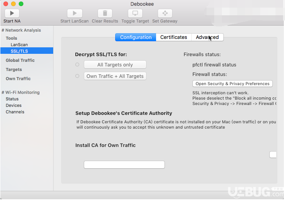Screen dimensions: 285x200
Task: Click the SSL interception can't work message
Action: pos(220,93)
